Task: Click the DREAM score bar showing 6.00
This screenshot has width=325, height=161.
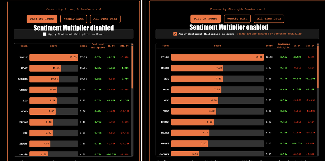Action: [193, 122]
